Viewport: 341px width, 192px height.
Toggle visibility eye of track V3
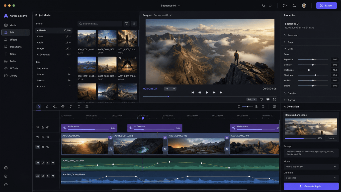pyautogui.click(x=48, y=127)
